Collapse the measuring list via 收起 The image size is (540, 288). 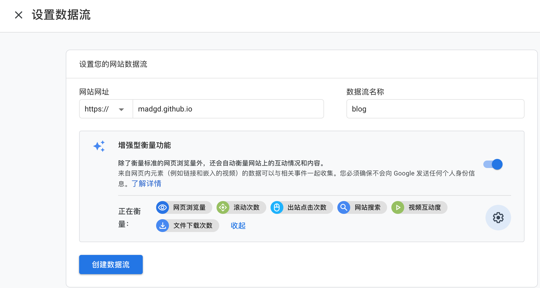(x=238, y=226)
